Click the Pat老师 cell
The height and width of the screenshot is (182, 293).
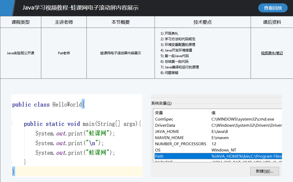(x=64, y=53)
